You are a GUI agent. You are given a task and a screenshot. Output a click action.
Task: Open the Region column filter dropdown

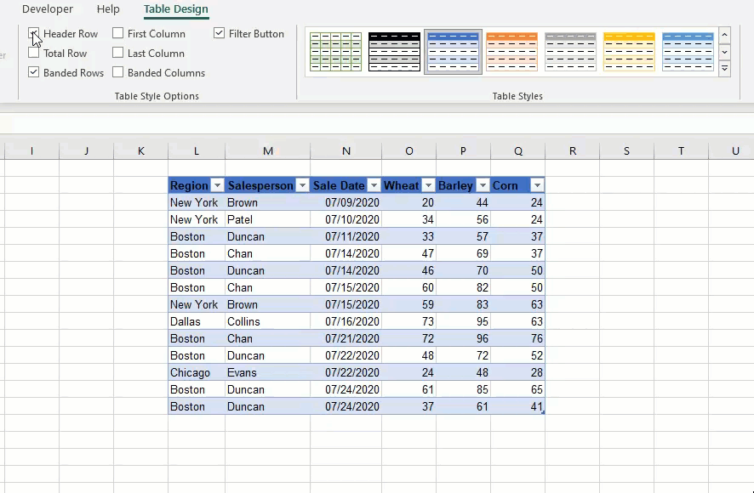pyautogui.click(x=217, y=184)
